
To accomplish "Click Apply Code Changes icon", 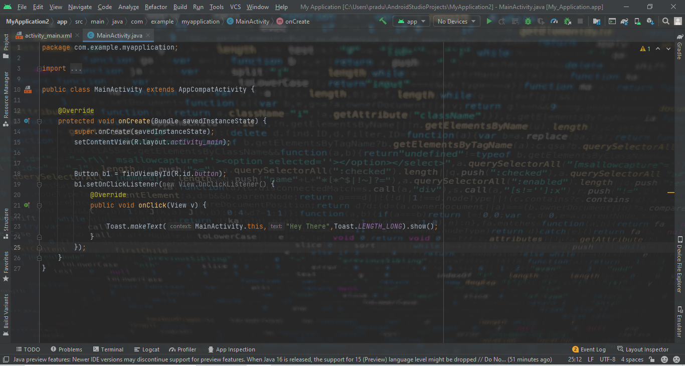I will 516,21.
